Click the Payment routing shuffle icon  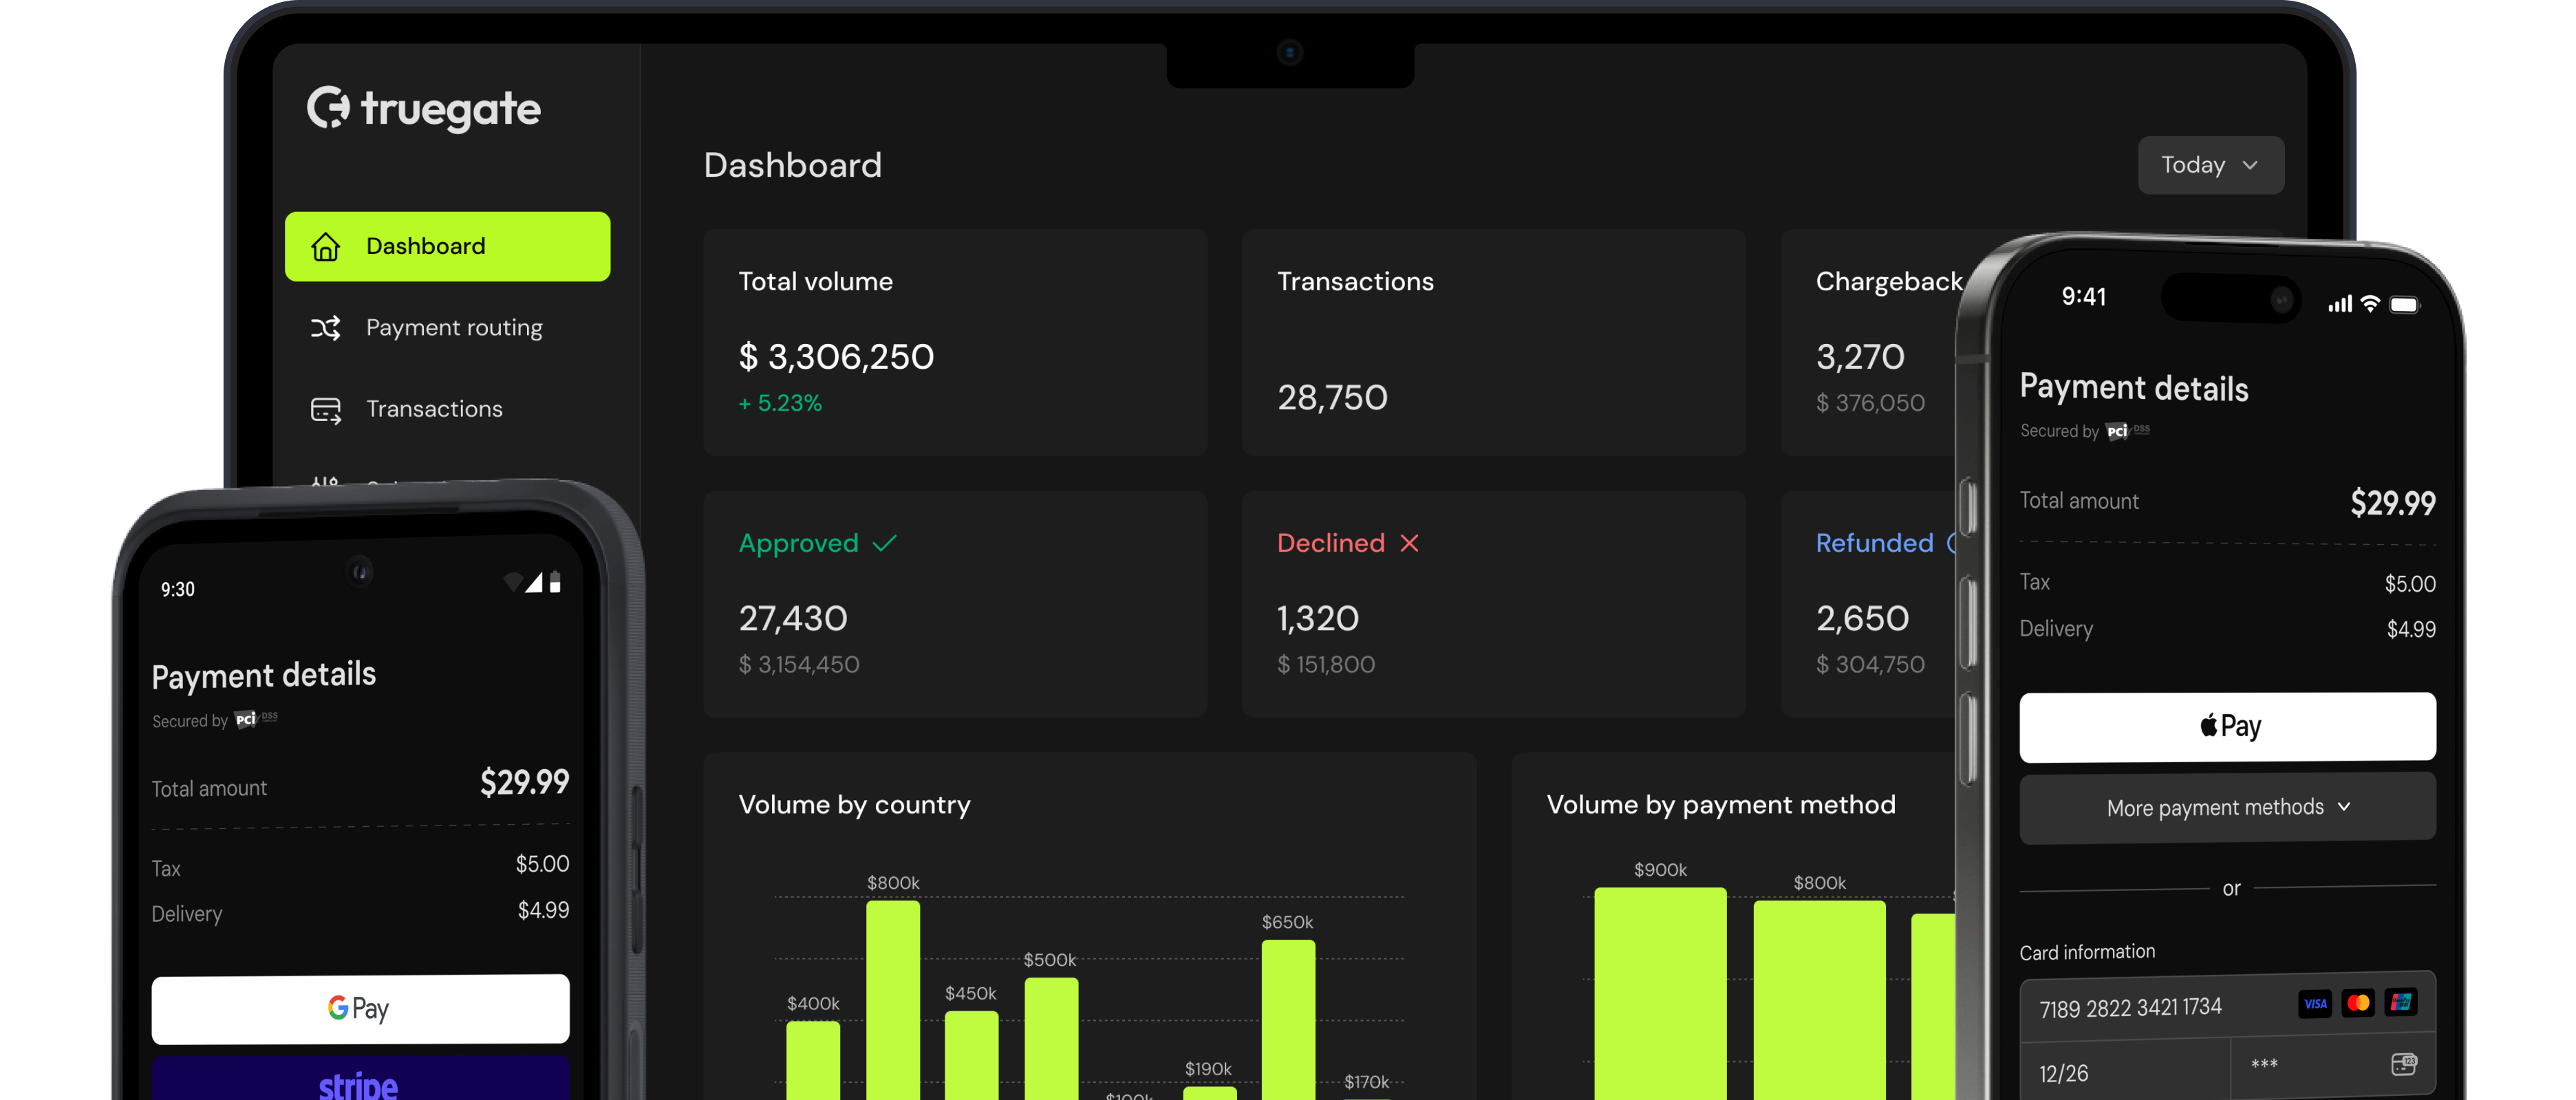(325, 327)
